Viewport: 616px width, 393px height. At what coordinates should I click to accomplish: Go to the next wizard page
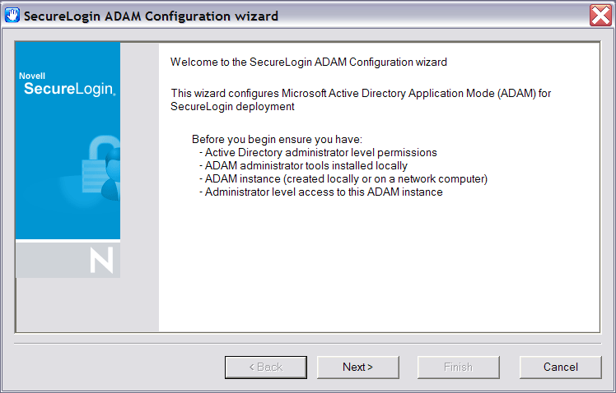358,368
